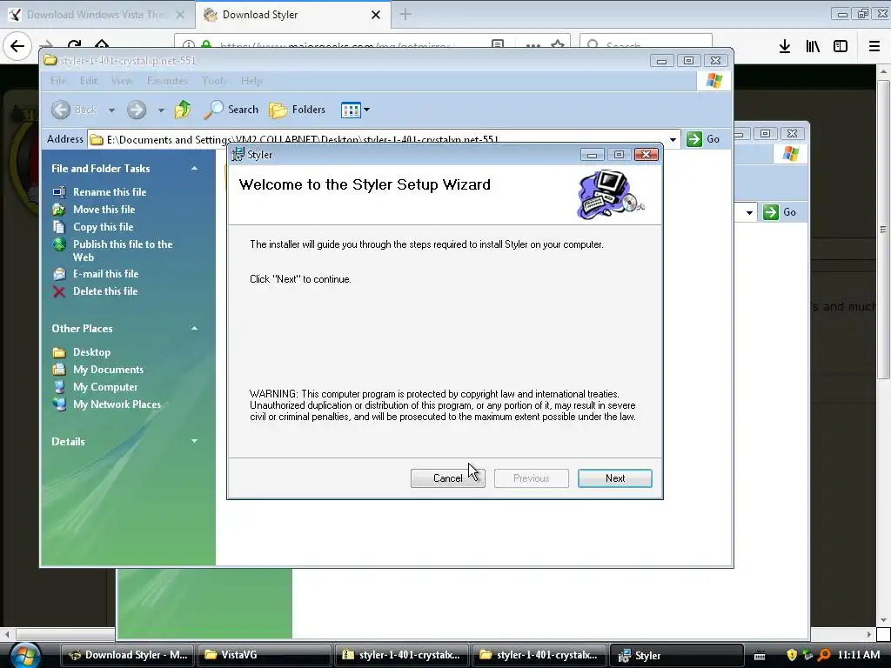Click Rename this file

pos(110,192)
